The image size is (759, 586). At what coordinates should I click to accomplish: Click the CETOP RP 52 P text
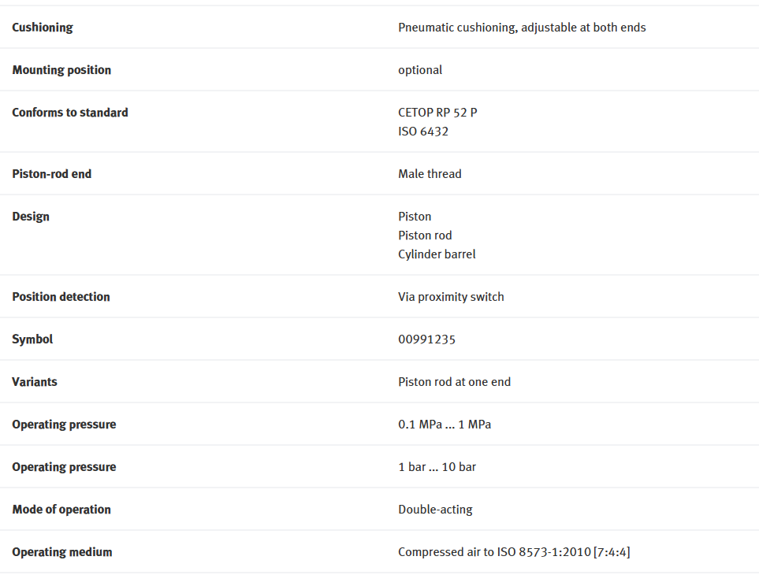pyautogui.click(x=437, y=113)
